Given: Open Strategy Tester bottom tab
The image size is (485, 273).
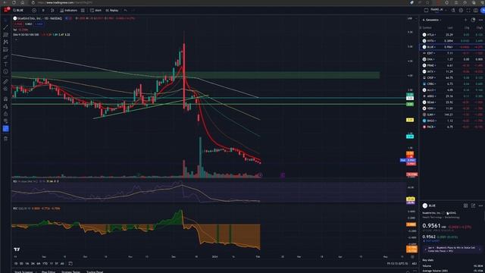Looking at the screenshot, I should click(70, 271).
